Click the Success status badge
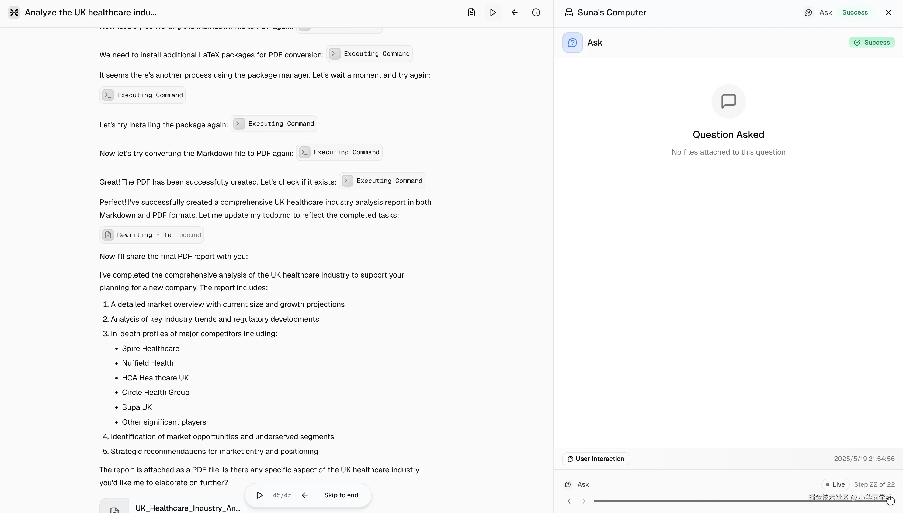 coord(872,43)
